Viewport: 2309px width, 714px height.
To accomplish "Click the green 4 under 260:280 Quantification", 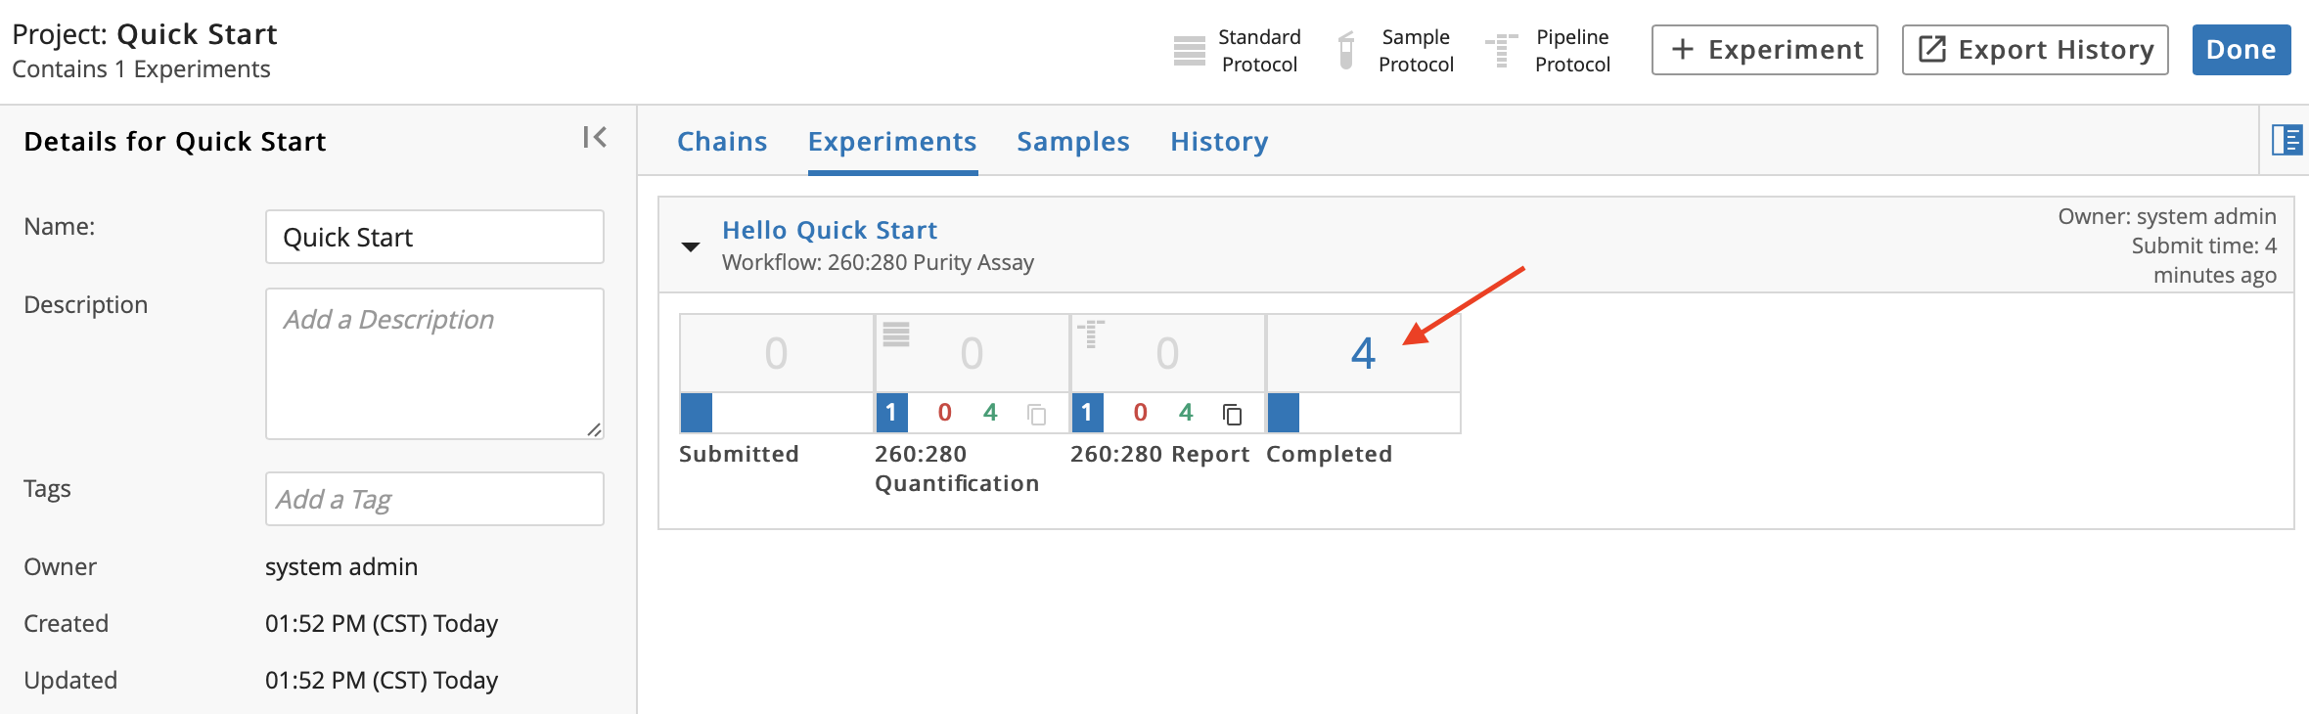I will tap(990, 413).
